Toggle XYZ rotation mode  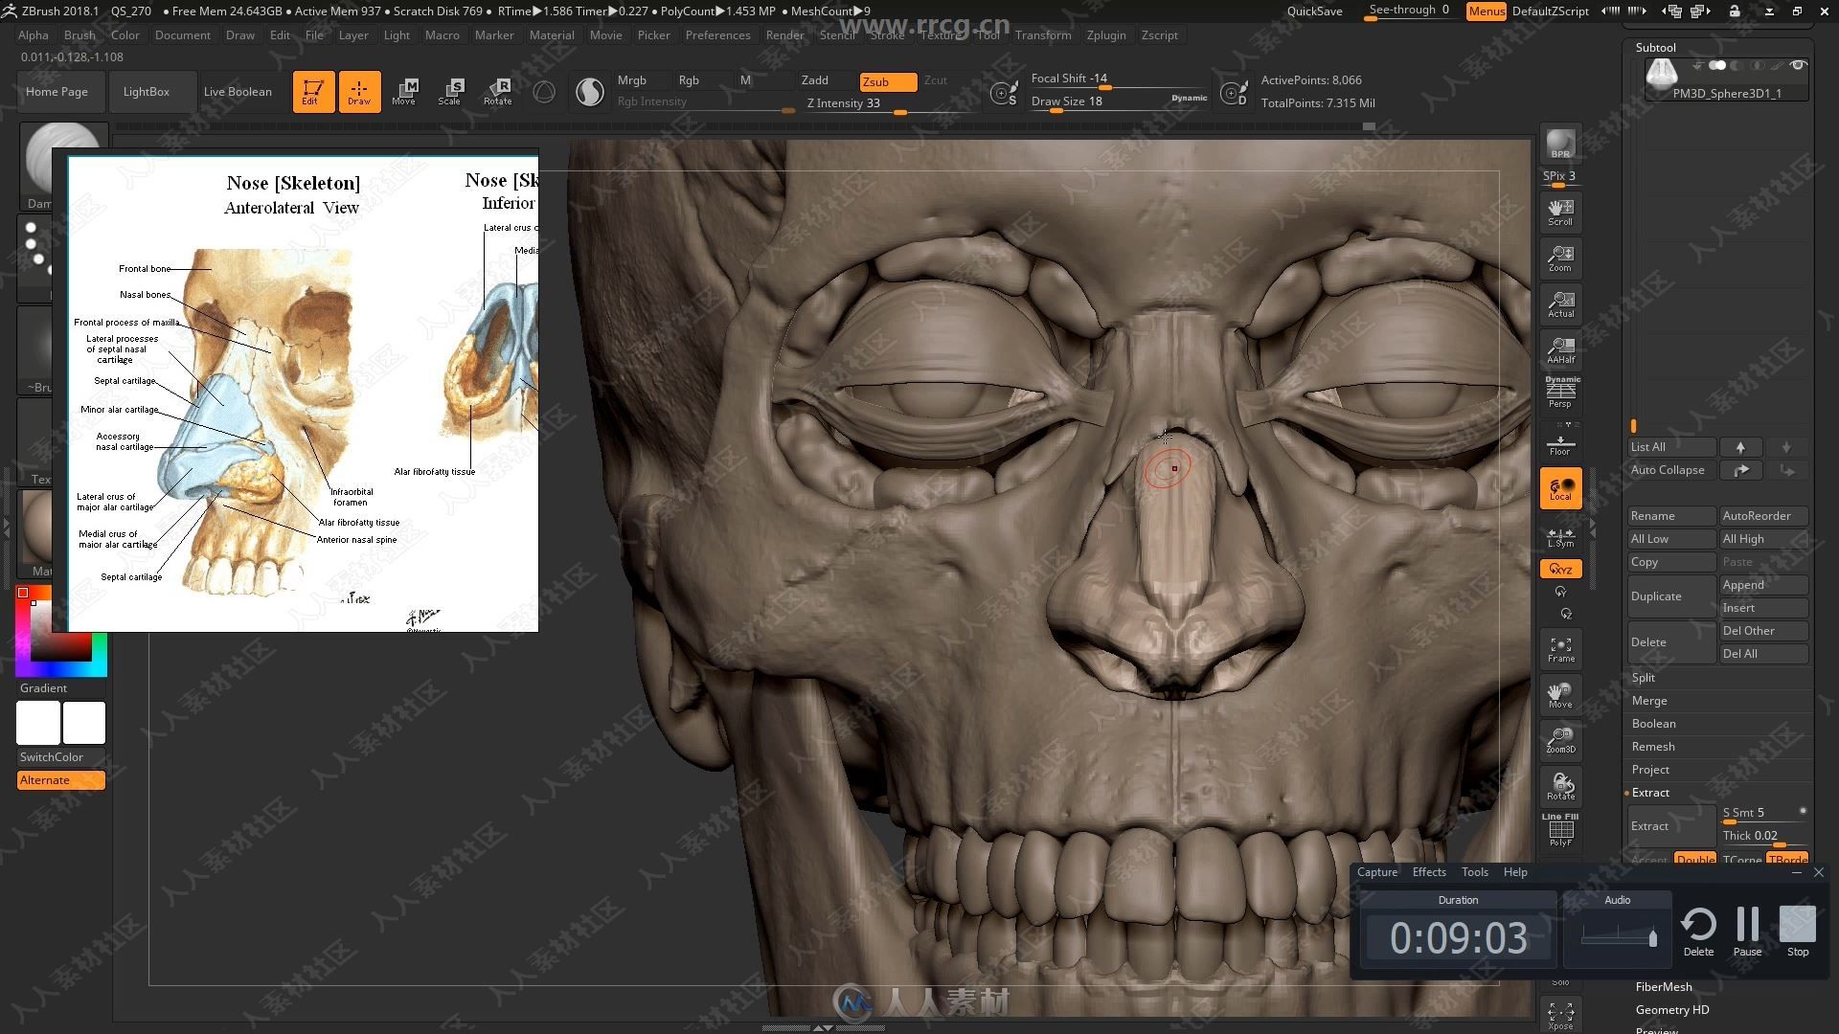(x=1560, y=569)
